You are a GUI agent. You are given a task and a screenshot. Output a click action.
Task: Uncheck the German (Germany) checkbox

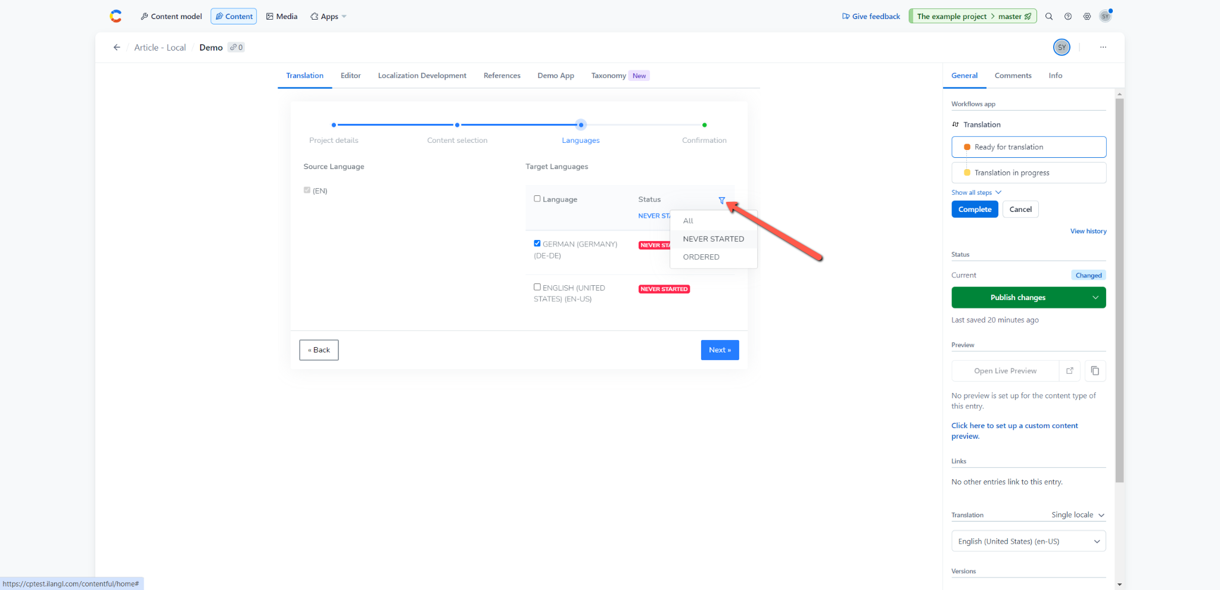click(537, 244)
